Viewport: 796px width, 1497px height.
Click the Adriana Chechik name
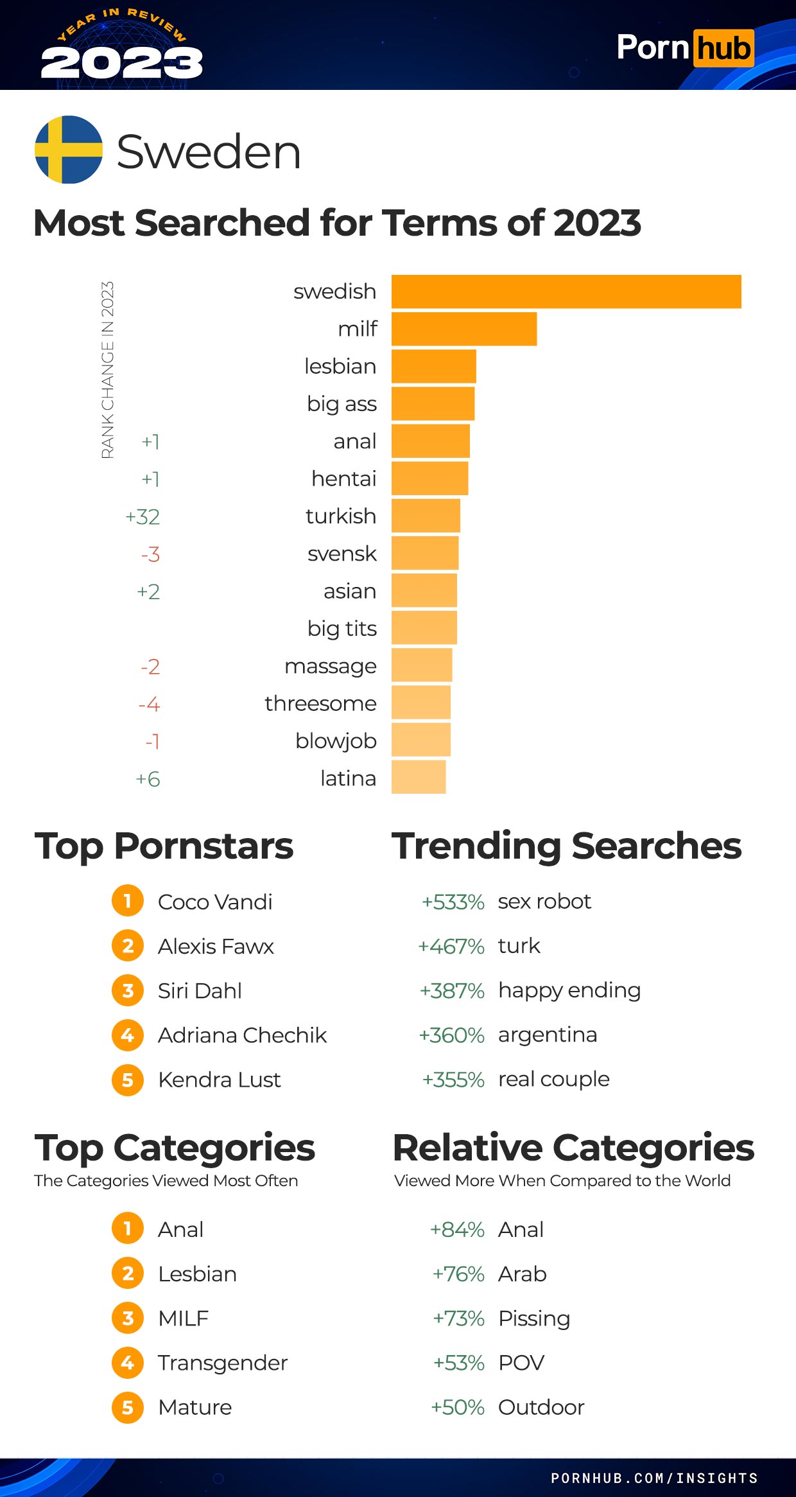[242, 1035]
